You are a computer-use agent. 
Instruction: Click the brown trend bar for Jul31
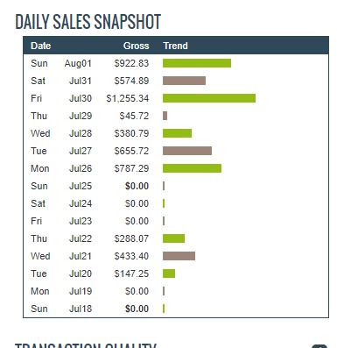[184, 81]
